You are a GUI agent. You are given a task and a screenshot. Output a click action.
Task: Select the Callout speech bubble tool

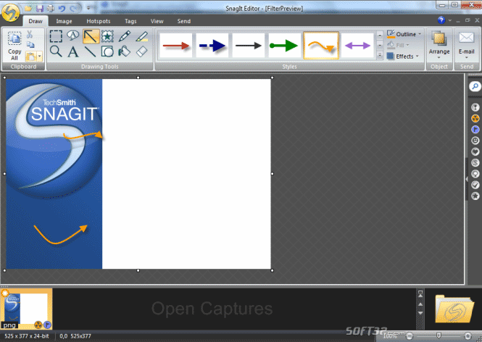click(x=73, y=36)
